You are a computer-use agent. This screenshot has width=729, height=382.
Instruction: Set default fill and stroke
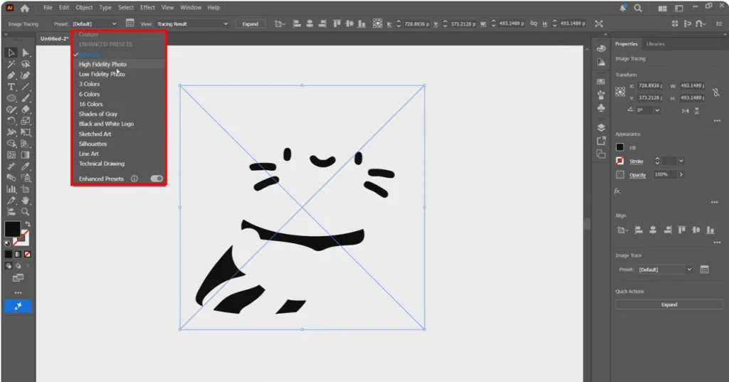(x=7, y=243)
